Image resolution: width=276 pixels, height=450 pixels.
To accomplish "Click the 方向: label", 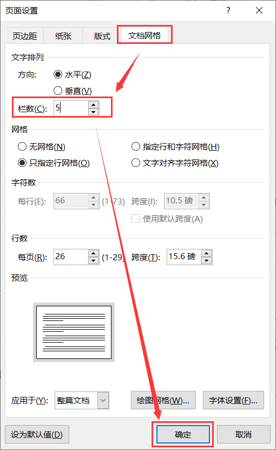I will coord(27,75).
